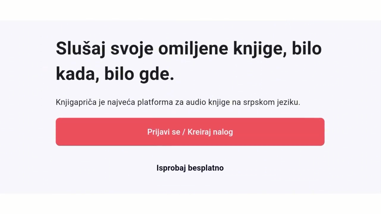
Task: Click the word besplatno in the bottom link
Action: [x=206, y=168]
